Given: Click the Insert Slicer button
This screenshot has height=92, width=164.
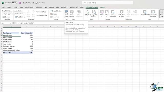Looking at the screenshot, I should (x=66, y=14).
